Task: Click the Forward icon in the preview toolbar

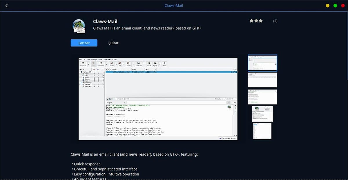Action: tap(138, 64)
